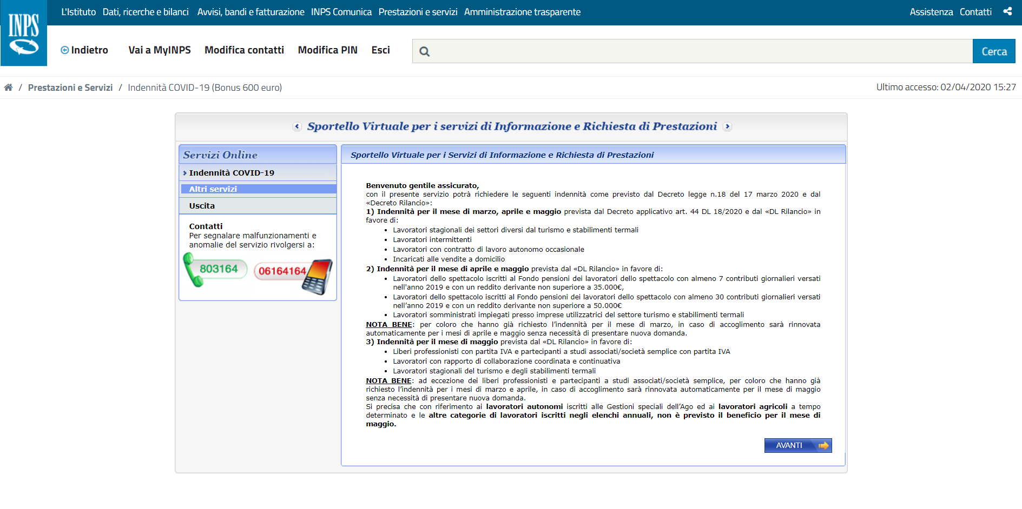1022x509 pixels.
Task: Open Amministrazione trasparente menu
Action: point(522,12)
